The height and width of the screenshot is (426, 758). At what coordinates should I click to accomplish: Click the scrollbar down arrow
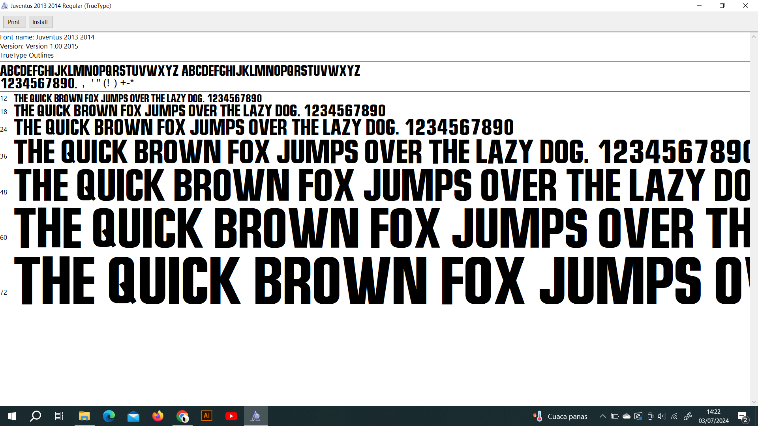[754, 402]
